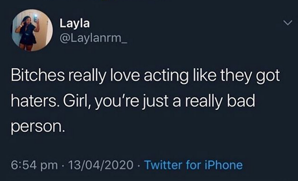The height and width of the screenshot is (181, 298).
Task: Tap the word "like" in the first line
Action: [x=204, y=75]
